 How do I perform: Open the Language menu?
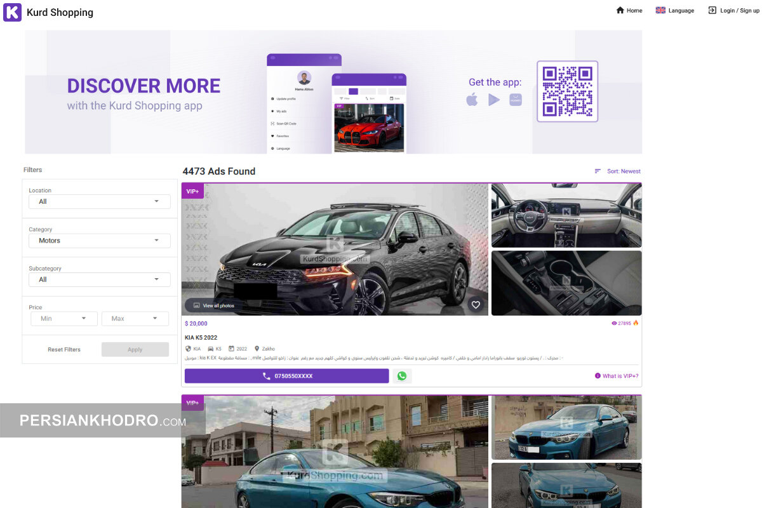coord(675,11)
